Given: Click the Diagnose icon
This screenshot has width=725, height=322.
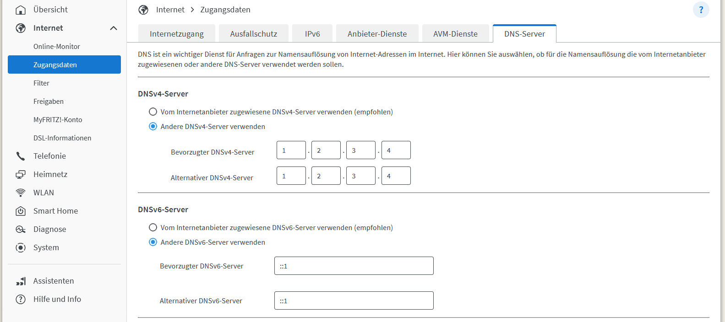Looking at the screenshot, I should click(21, 229).
